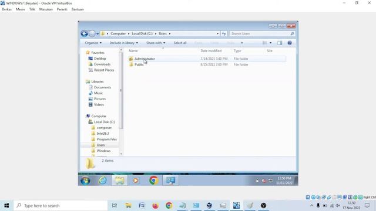The image size is (376, 211).
Task: Click the Select all toolbar button
Action: 180,43
